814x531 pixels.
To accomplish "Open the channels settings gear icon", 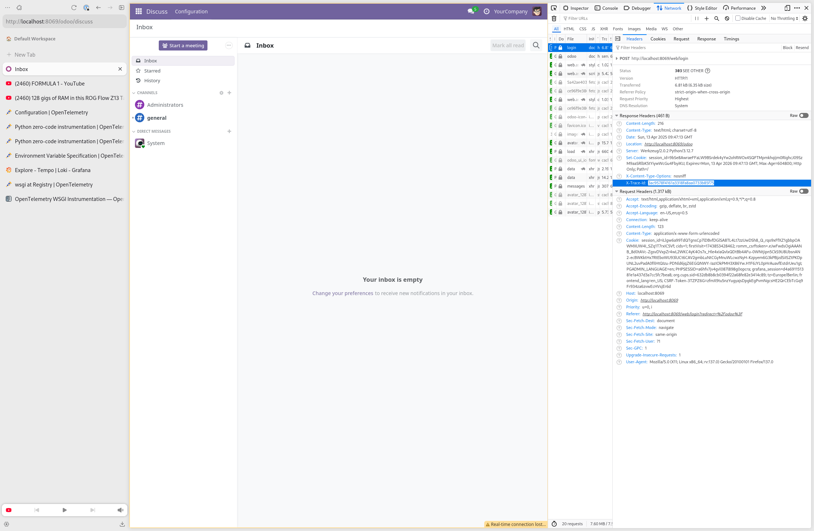I will click(x=221, y=93).
